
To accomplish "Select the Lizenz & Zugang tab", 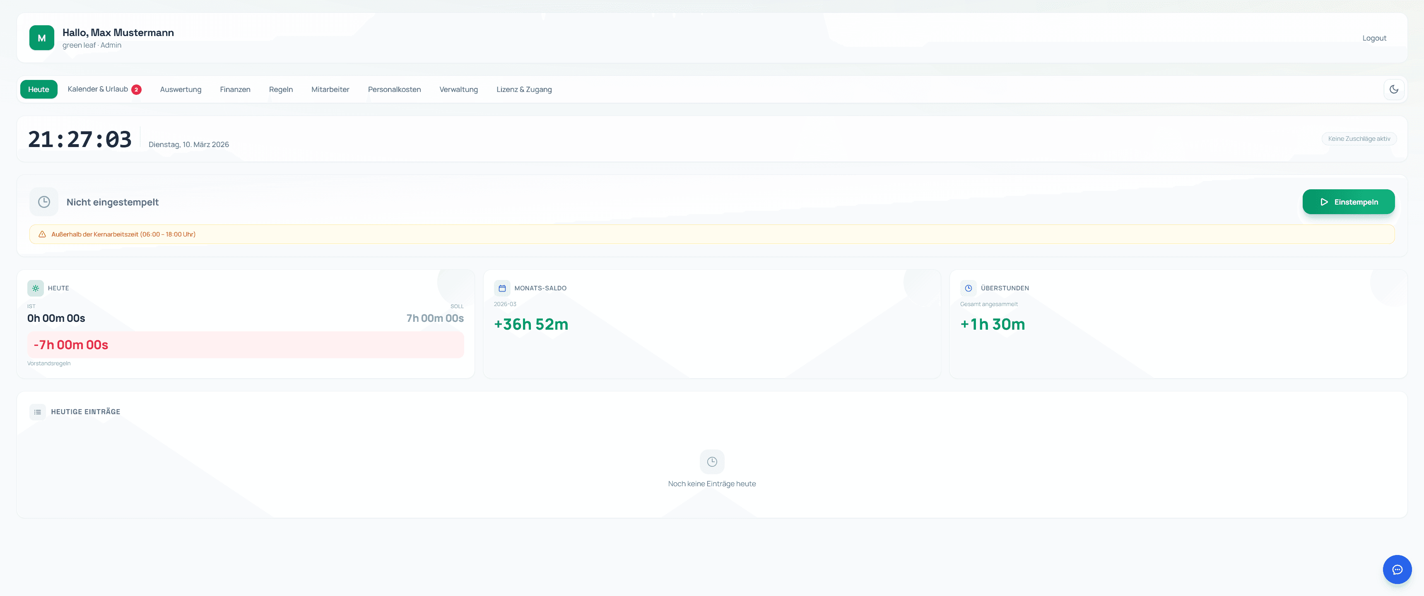I will tap(523, 89).
